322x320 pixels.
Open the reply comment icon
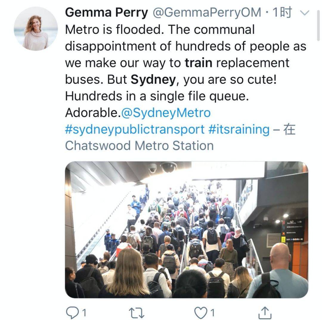tap(72, 313)
